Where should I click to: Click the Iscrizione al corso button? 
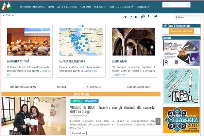pos(181,31)
